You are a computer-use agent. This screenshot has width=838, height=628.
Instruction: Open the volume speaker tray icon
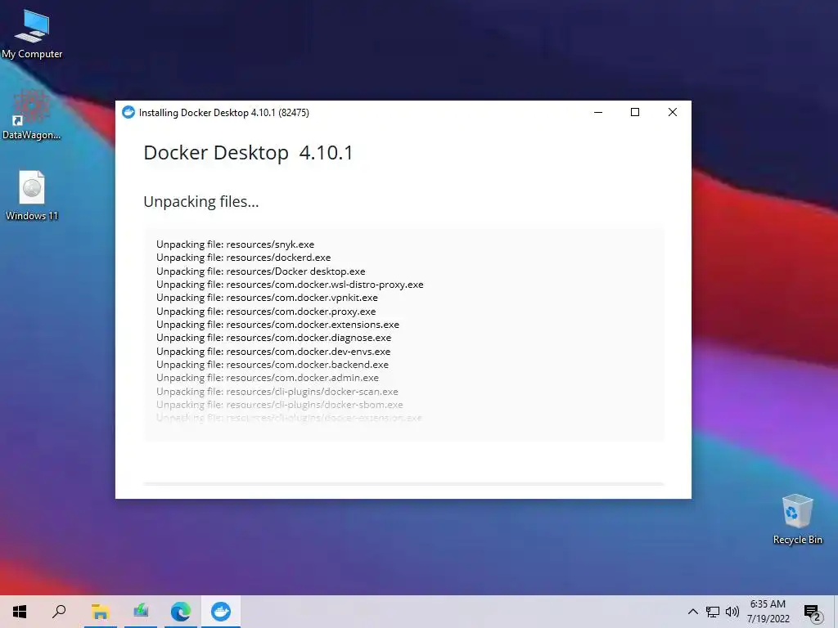[x=732, y=612]
